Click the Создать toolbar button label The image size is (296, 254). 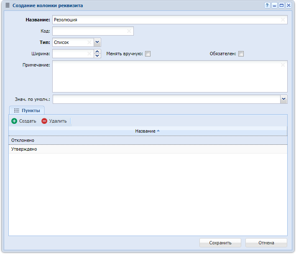pyautogui.click(x=28, y=121)
